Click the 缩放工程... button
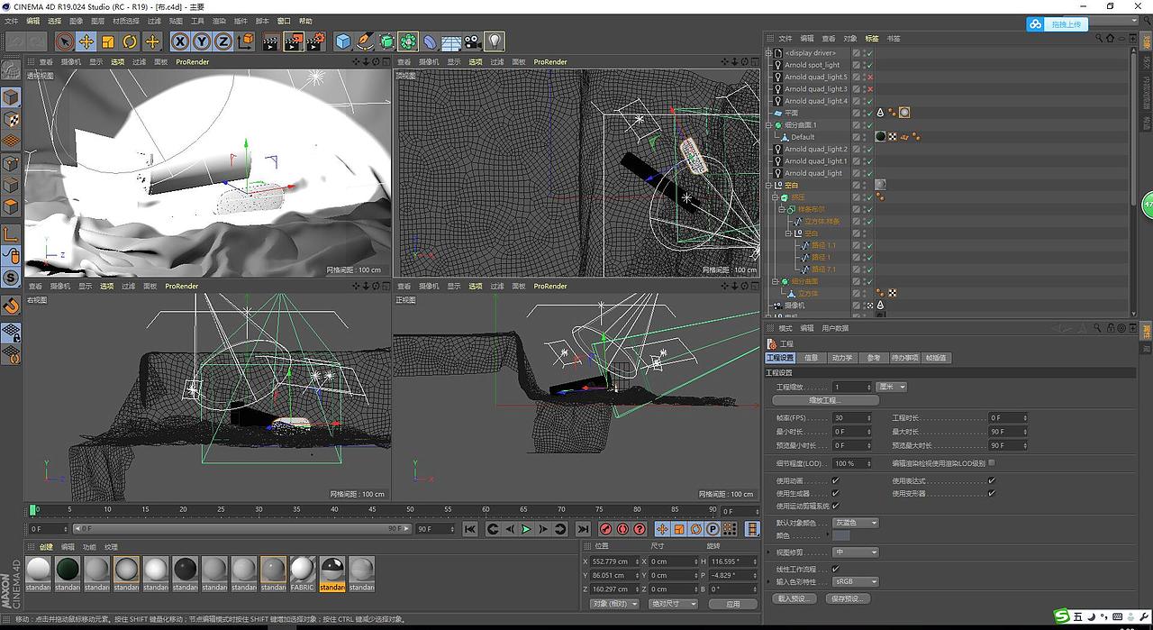 [826, 400]
